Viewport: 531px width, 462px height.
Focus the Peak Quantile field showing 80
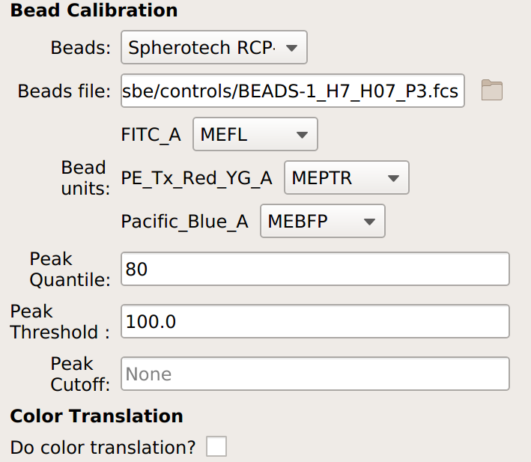[315, 269]
